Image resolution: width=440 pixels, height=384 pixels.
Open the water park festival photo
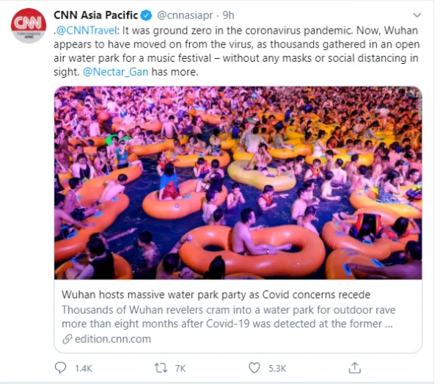coord(238,183)
